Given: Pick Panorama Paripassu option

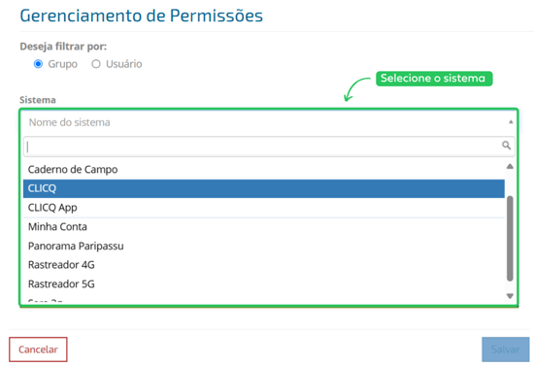Looking at the screenshot, I should [263, 246].
